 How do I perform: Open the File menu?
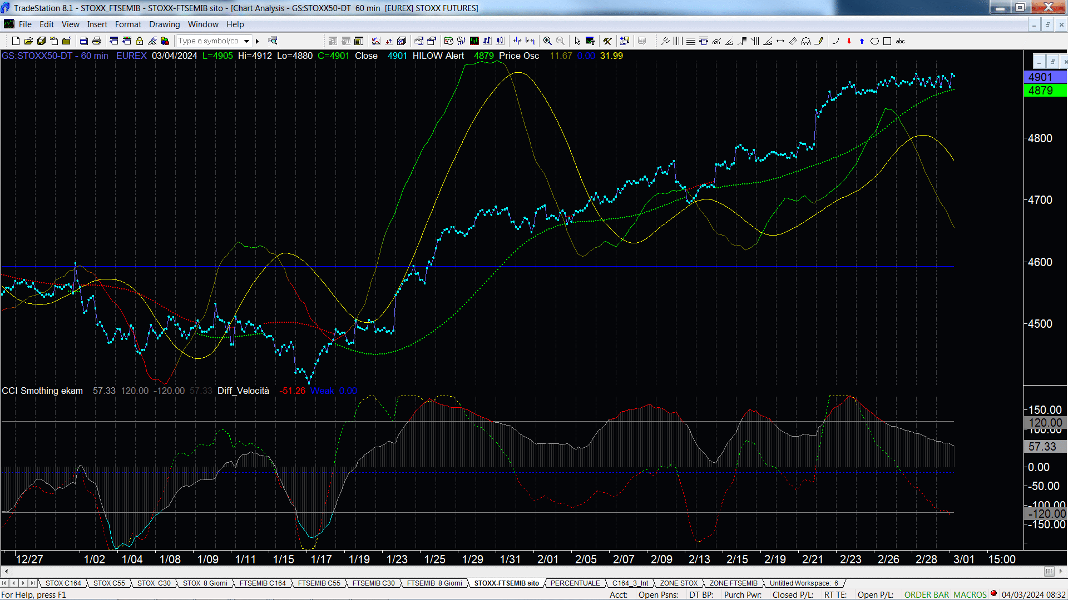click(25, 24)
